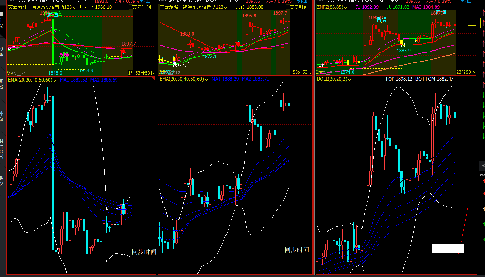This screenshot has height=277, width=485.
Task: Click the white rectangle box on BOLL chart
Action: [448, 248]
